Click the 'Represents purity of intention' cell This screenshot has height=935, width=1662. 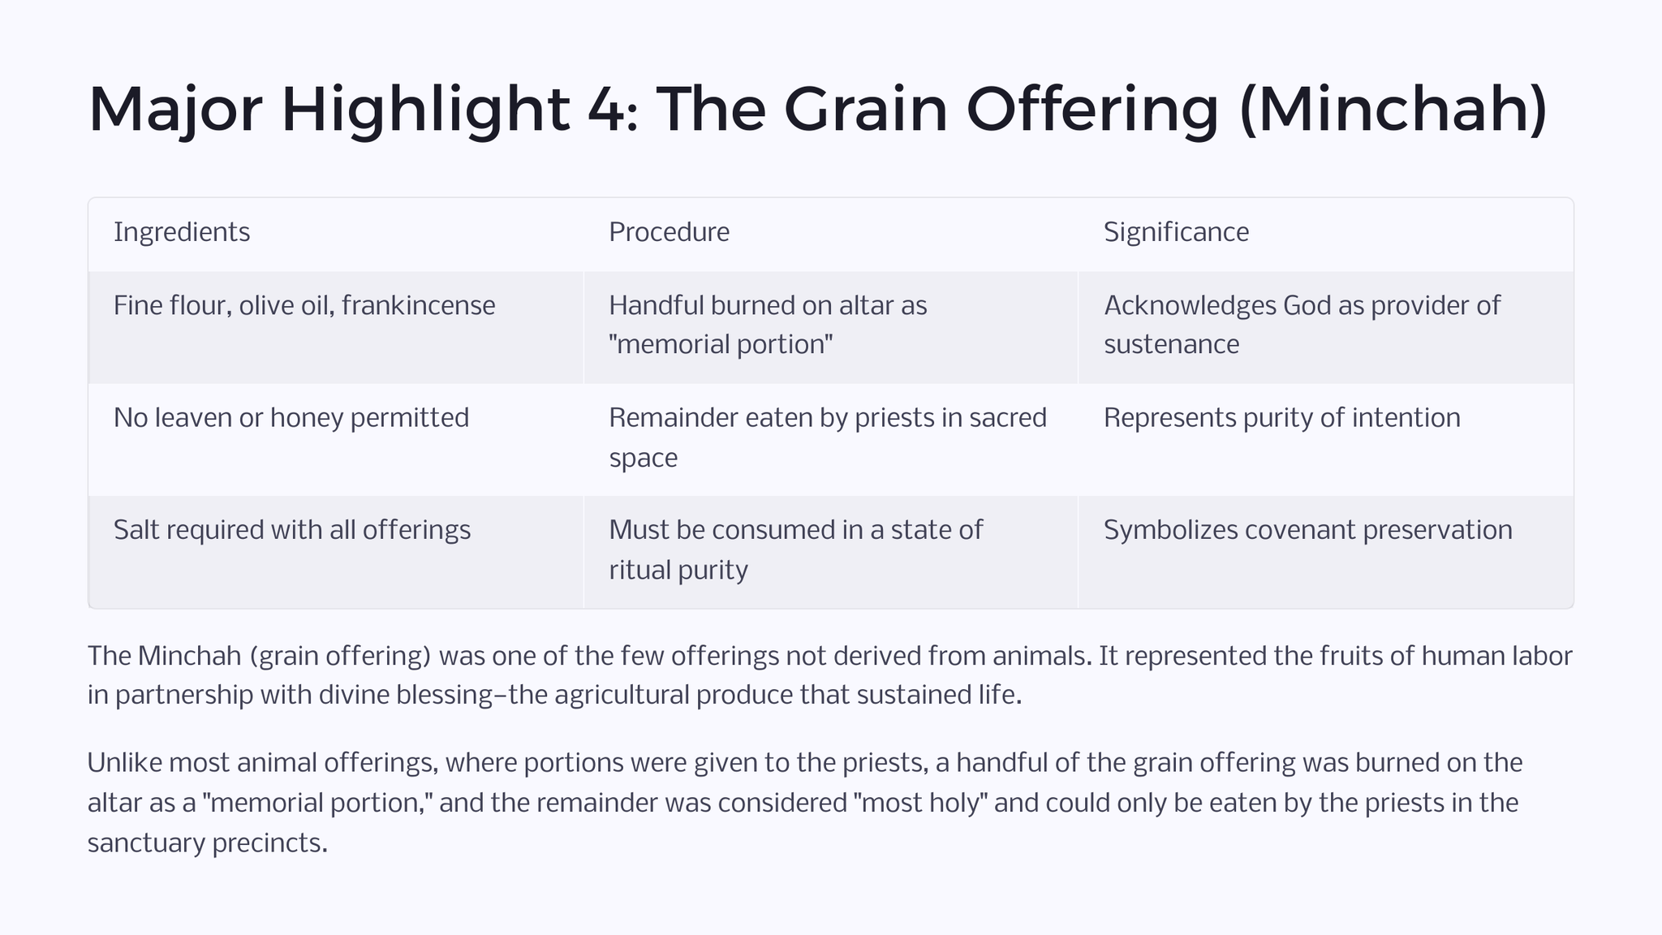(1325, 439)
